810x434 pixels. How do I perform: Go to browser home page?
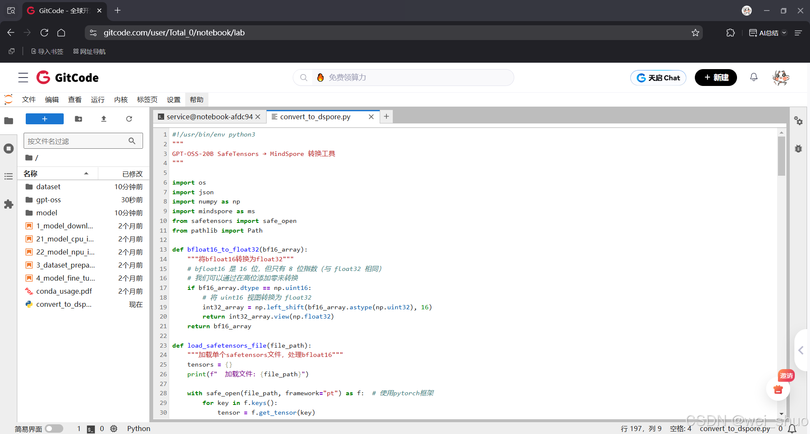61,32
